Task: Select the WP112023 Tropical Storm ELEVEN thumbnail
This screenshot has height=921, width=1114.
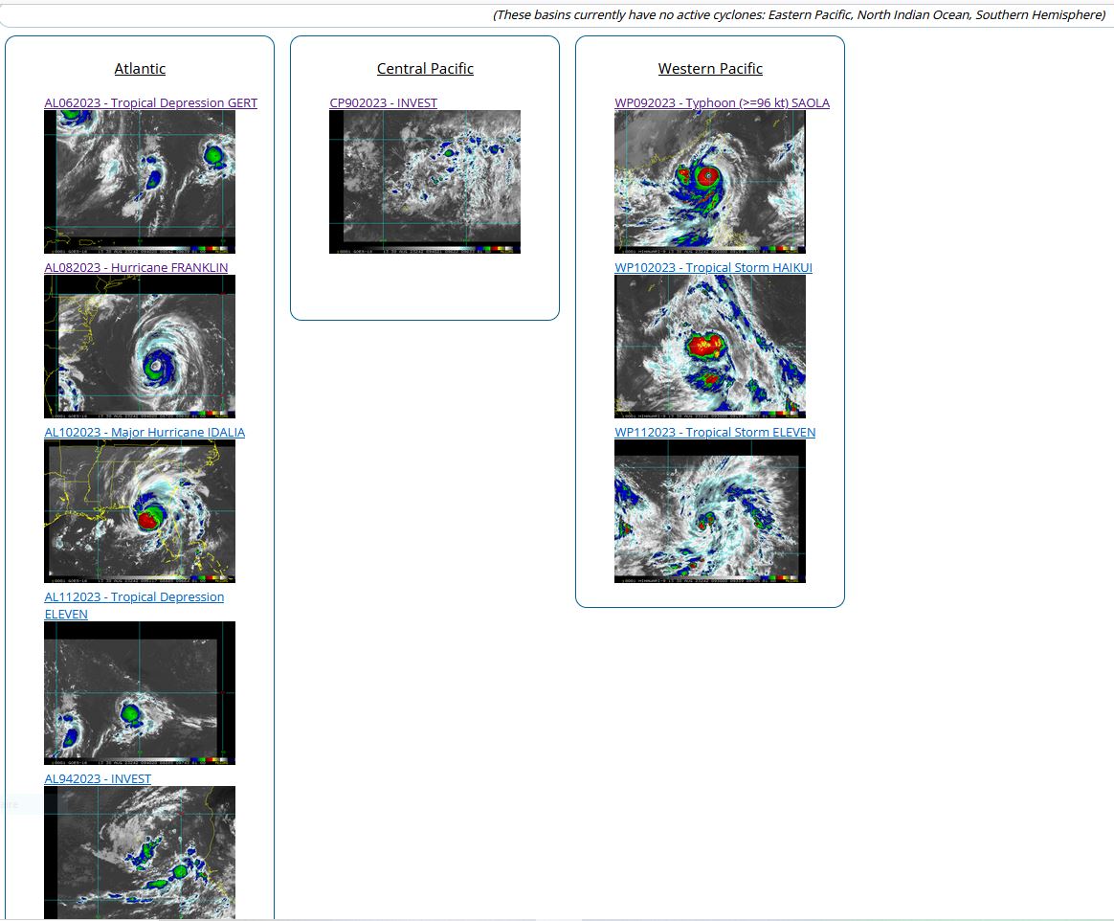Action: [x=710, y=510]
